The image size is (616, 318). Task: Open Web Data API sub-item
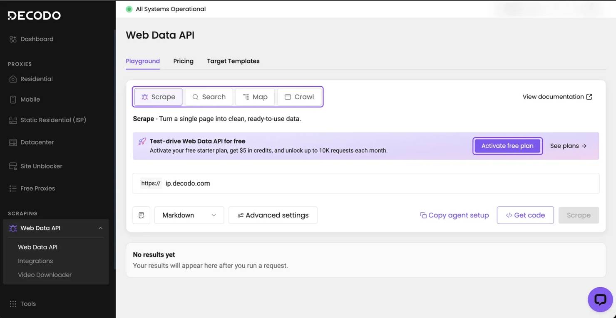38,247
